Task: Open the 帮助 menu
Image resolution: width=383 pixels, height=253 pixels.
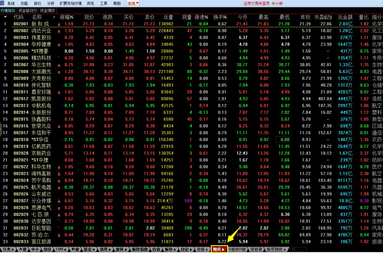Action: point(117,4)
